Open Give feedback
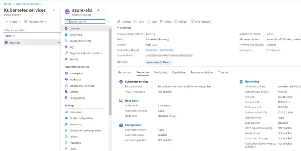This screenshot has width=301, height=151. point(200,21)
